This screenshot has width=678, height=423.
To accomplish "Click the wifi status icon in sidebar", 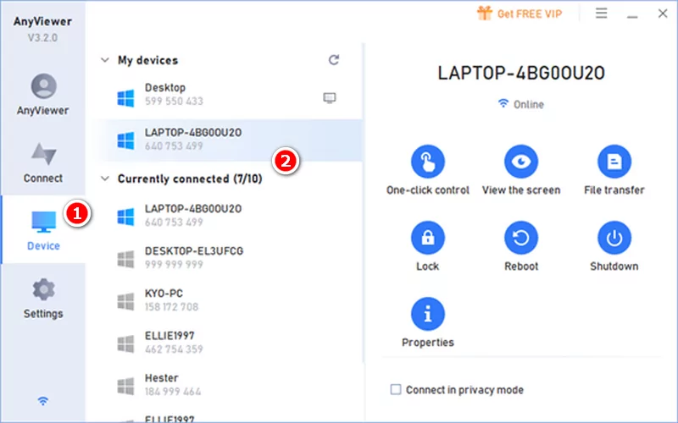I will pos(43,401).
